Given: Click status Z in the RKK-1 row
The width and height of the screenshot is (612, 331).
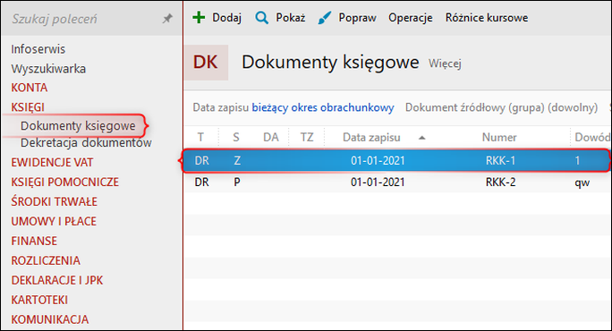Looking at the screenshot, I should (x=237, y=160).
